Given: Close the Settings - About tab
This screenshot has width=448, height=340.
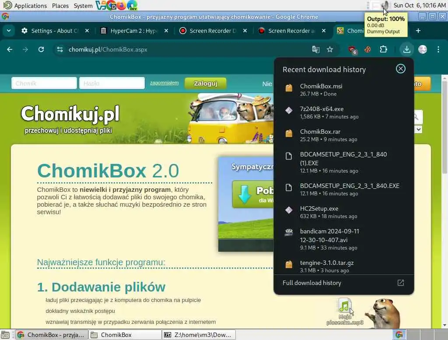Looking at the screenshot, I should coord(87,31).
